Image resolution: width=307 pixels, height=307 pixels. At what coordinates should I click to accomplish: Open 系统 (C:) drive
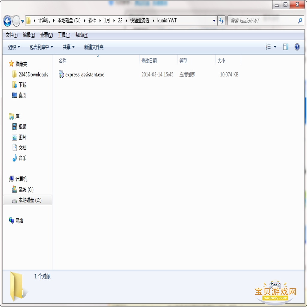click(23, 189)
